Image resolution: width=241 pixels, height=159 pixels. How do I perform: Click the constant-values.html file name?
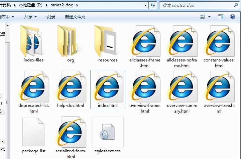pos(219,63)
